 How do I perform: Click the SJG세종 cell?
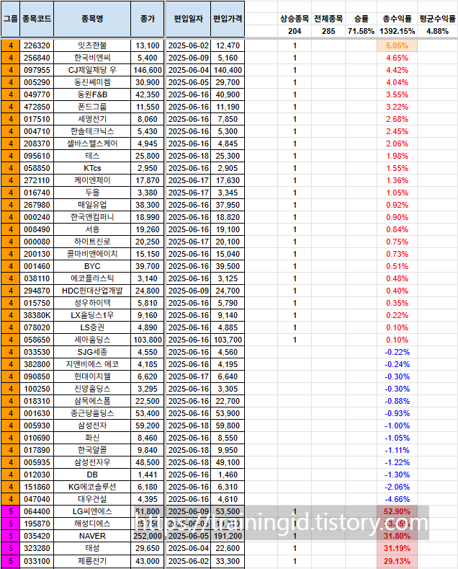pos(92,353)
